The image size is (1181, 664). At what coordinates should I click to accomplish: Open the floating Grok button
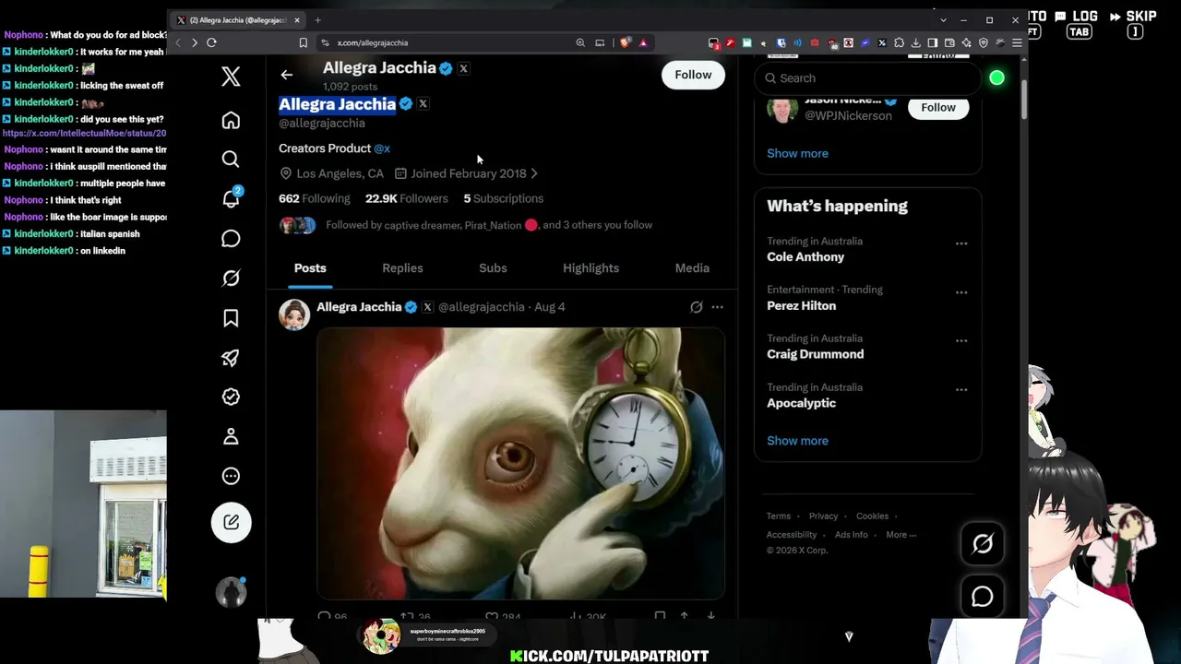(x=982, y=544)
